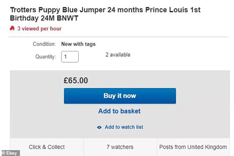This screenshot has width=234, height=156.
Task: Click the 2 available stock text
Action: click(x=118, y=55)
